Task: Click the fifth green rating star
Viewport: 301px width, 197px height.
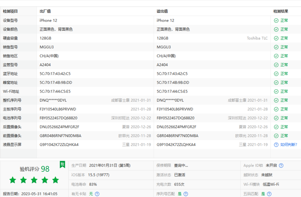Action: 56,180
